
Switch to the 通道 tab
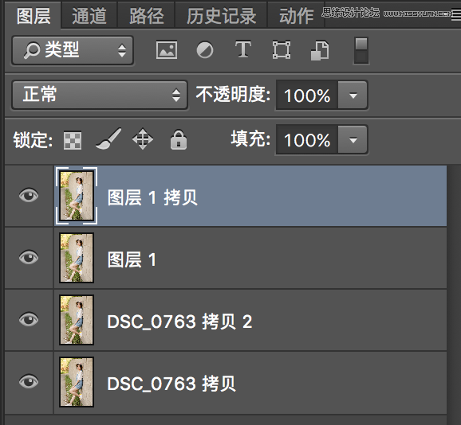(x=89, y=15)
